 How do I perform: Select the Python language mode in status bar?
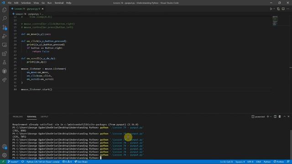267,162
